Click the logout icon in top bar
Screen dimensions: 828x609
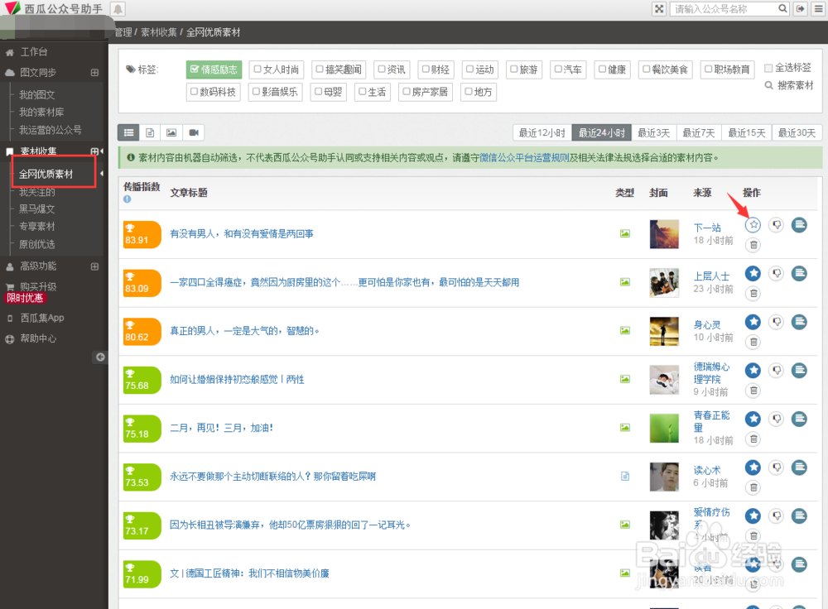click(801, 8)
